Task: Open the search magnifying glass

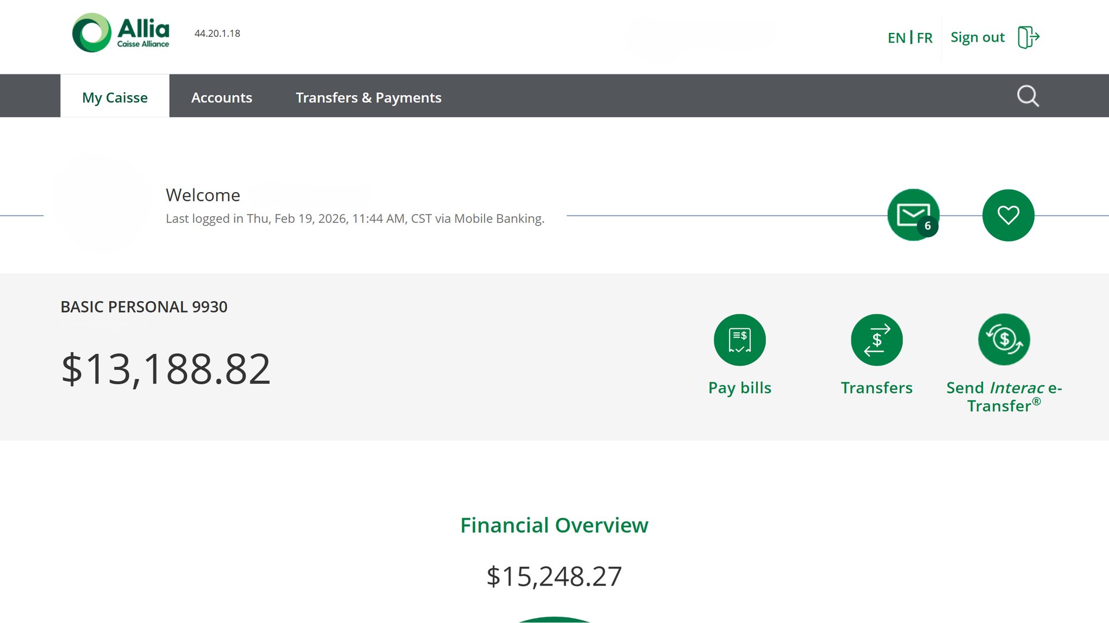Action: [x=1028, y=96]
